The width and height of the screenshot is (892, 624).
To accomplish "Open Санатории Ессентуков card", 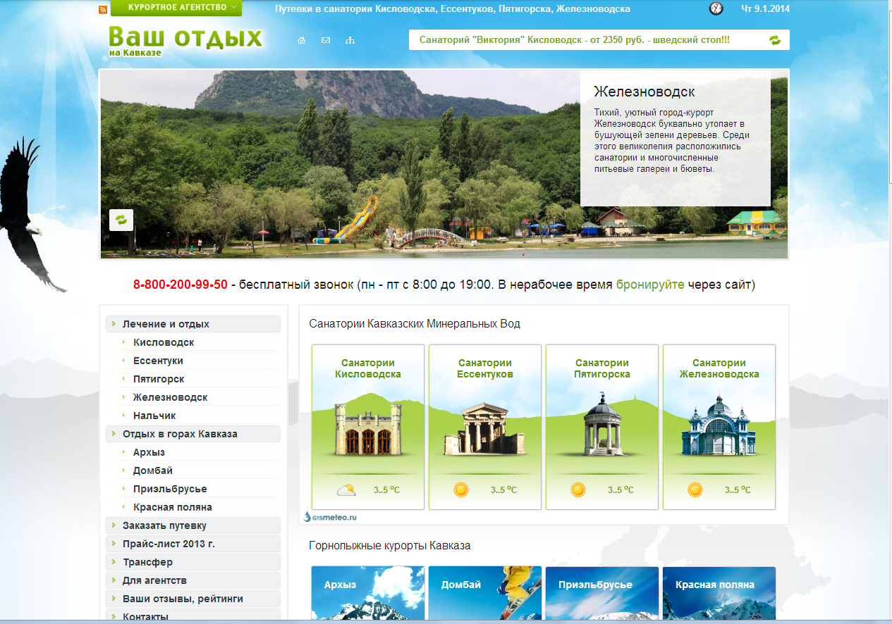I will [485, 426].
